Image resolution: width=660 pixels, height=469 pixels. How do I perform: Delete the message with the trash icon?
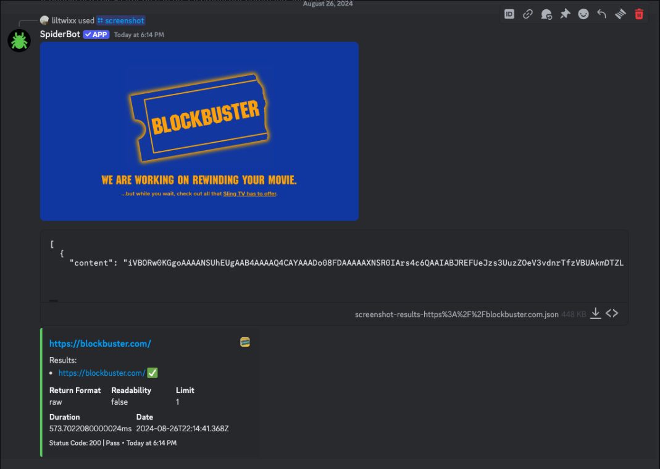[x=638, y=14]
